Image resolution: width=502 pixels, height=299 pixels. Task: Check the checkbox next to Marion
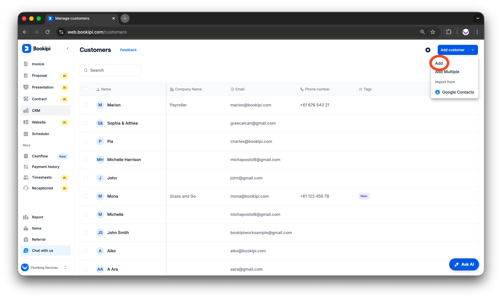coord(86,105)
